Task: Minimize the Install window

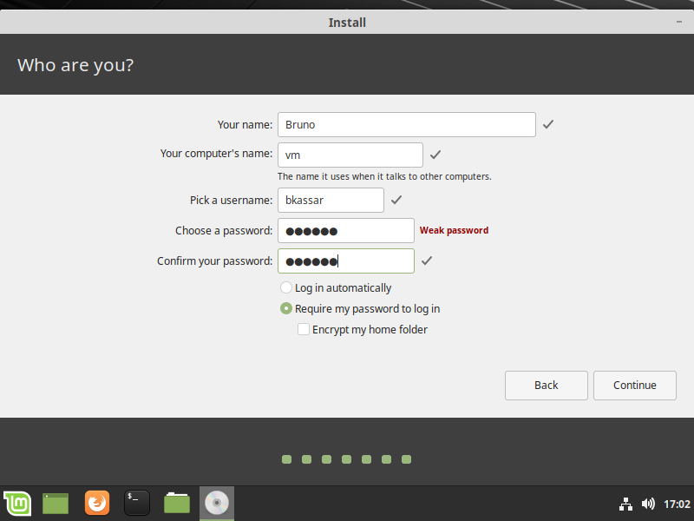Action: [679, 22]
